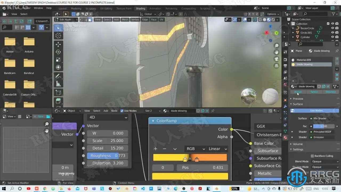Hide BezierCircle in viewport via eye
341x192 pixels.
pyautogui.click(x=332, y=28)
